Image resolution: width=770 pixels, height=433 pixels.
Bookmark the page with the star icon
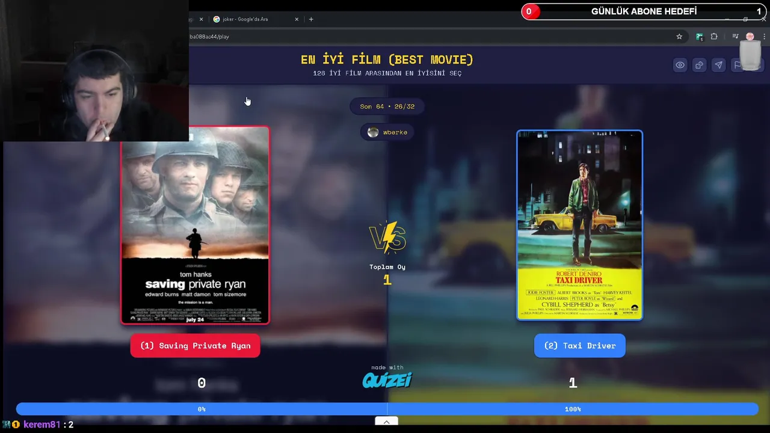click(x=679, y=37)
